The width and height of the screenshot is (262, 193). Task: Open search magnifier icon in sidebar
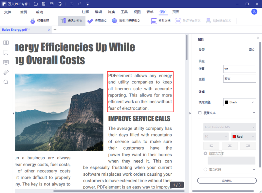click(6, 82)
